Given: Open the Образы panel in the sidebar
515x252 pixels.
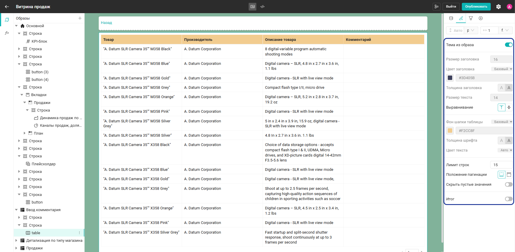Looking at the screenshot, I should pyautogui.click(x=7, y=20).
